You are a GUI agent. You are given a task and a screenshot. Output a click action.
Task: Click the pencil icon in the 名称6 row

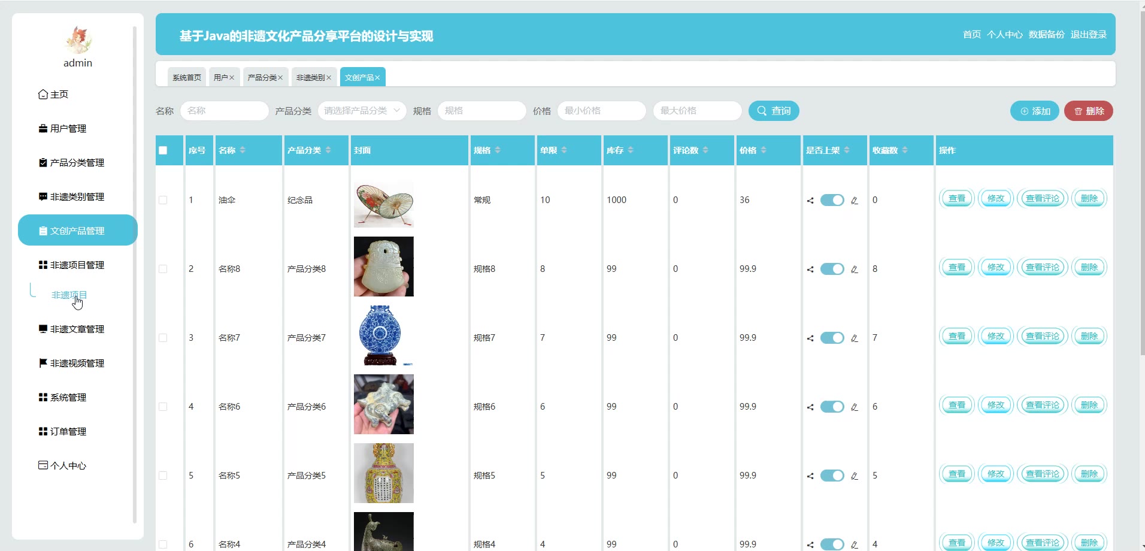click(855, 407)
